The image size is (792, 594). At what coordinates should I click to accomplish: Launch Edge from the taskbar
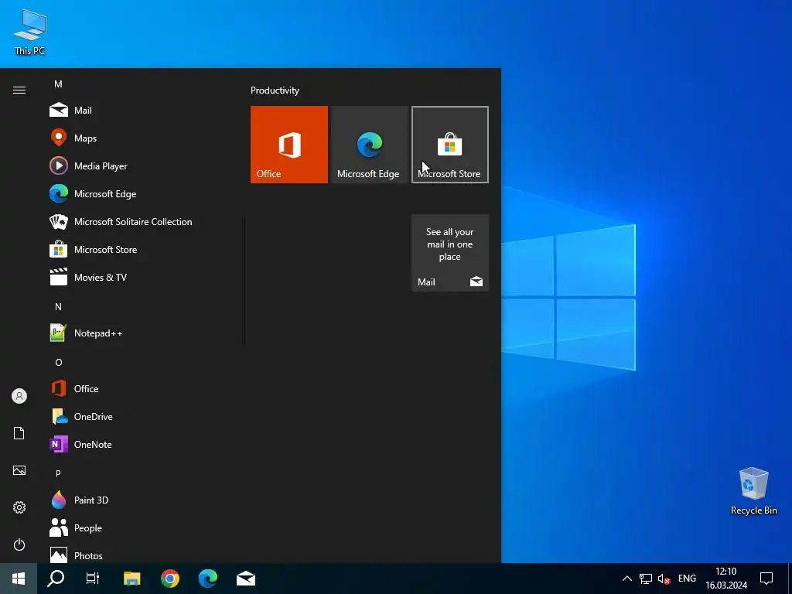coord(207,579)
